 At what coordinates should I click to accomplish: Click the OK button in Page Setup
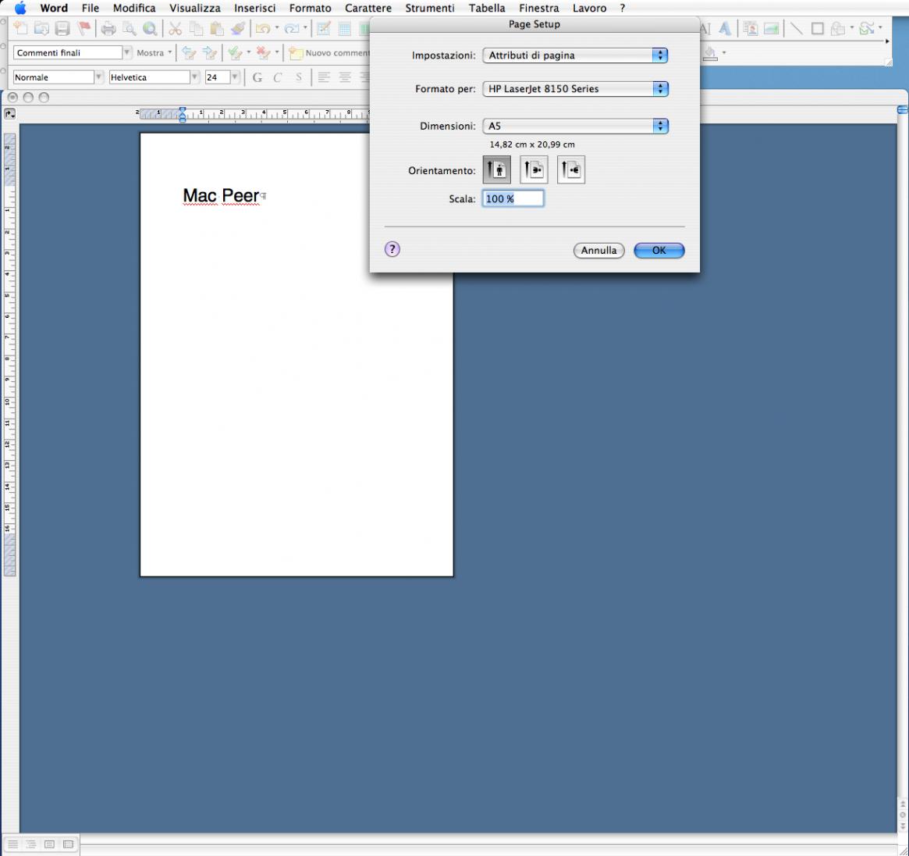(x=659, y=250)
